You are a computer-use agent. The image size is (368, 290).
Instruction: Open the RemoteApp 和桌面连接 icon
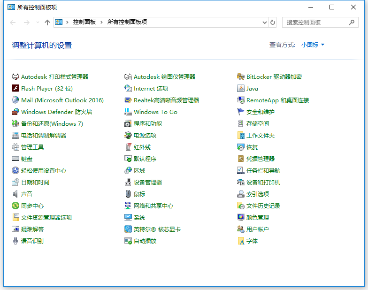click(x=241, y=100)
